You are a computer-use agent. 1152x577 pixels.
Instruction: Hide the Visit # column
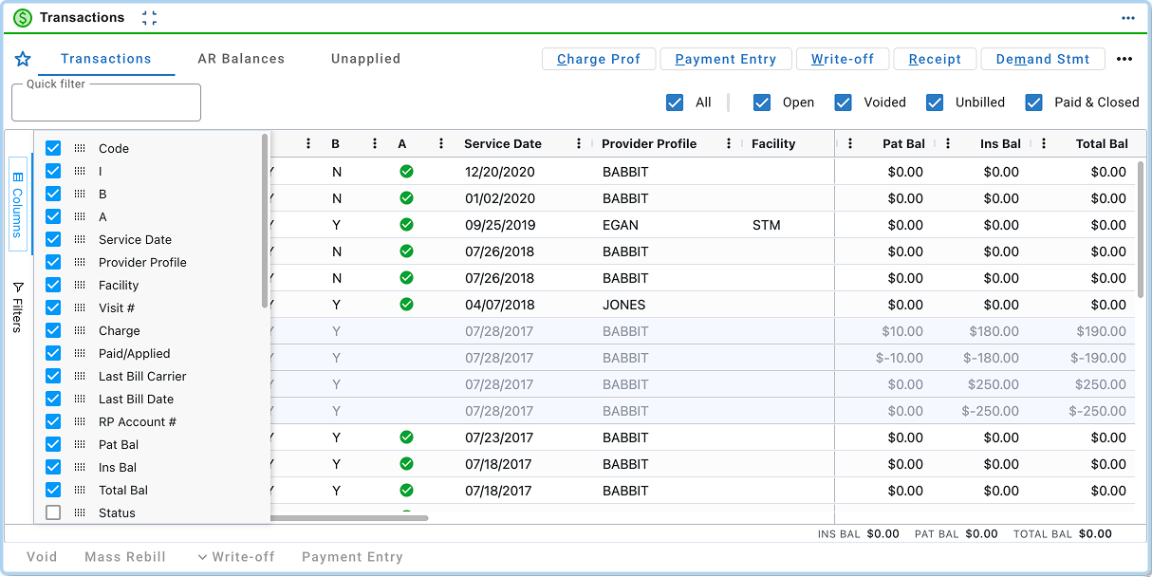[53, 307]
